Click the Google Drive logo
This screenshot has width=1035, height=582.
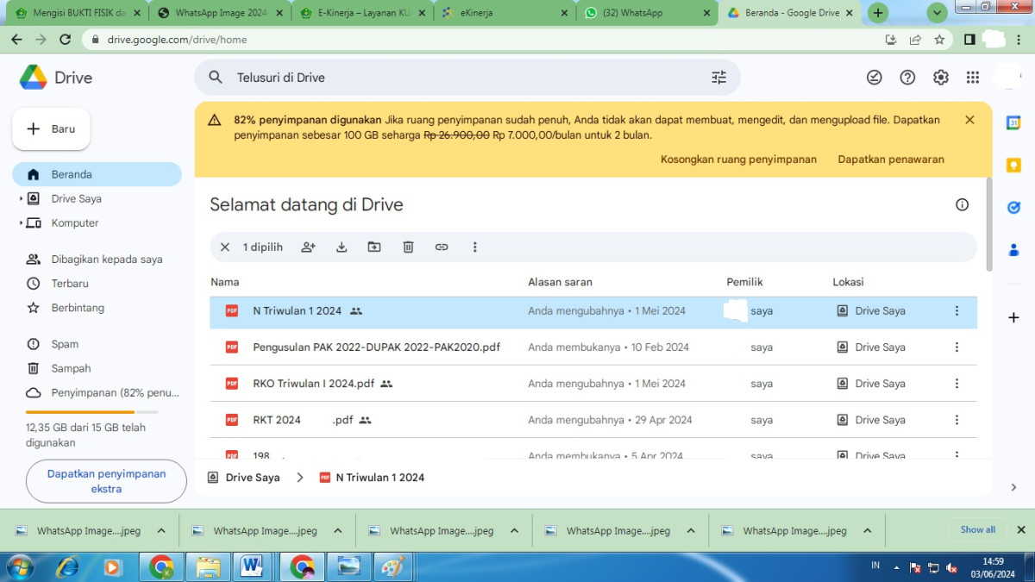coord(55,78)
